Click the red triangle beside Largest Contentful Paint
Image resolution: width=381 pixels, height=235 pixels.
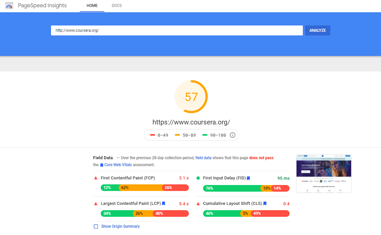pos(96,204)
